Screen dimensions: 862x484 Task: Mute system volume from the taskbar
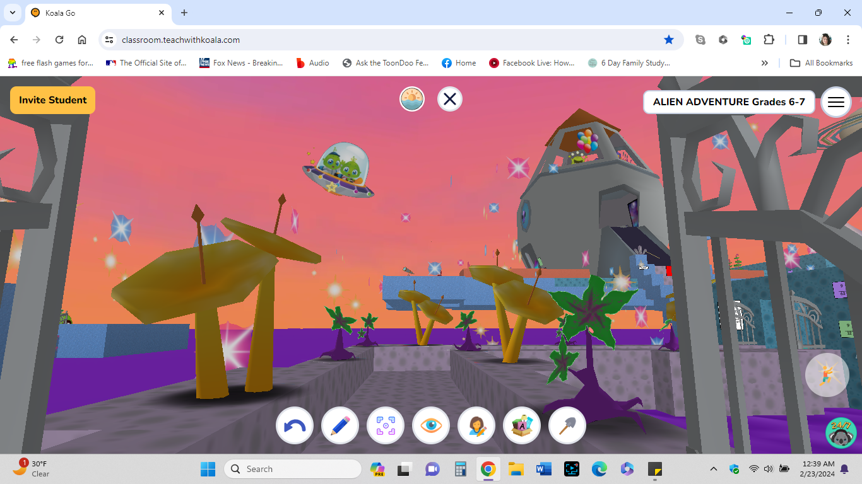(x=768, y=469)
